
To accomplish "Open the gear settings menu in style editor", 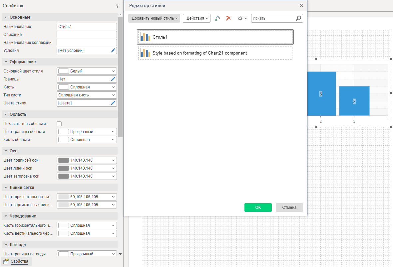I will pos(242,18).
